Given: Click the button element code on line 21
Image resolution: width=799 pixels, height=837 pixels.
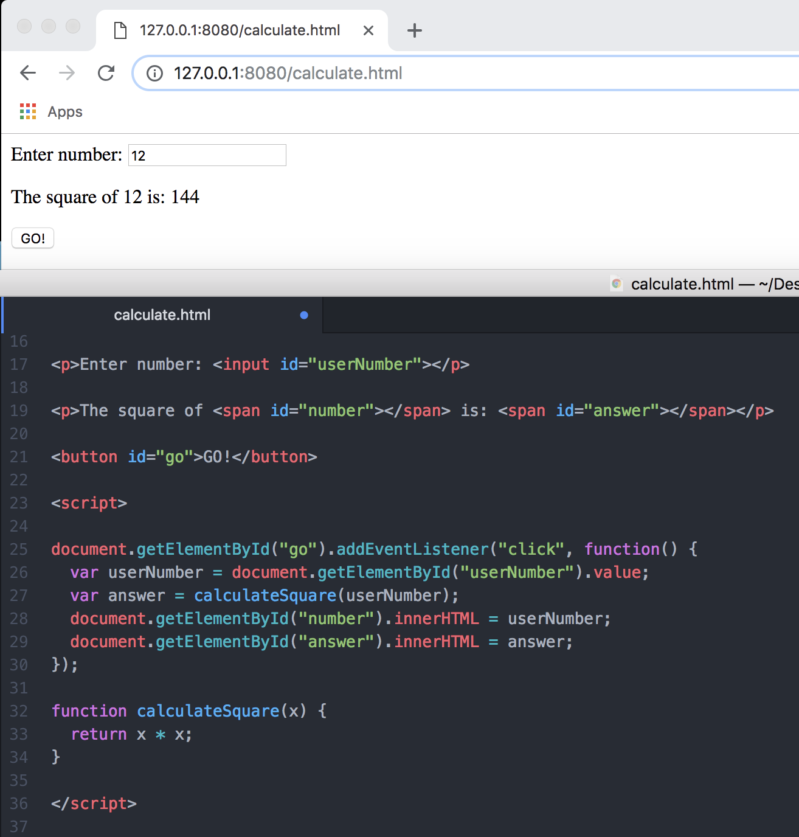Looking at the screenshot, I should (x=182, y=457).
